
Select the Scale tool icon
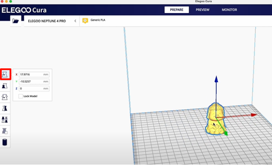pyautogui.click(x=5, y=86)
